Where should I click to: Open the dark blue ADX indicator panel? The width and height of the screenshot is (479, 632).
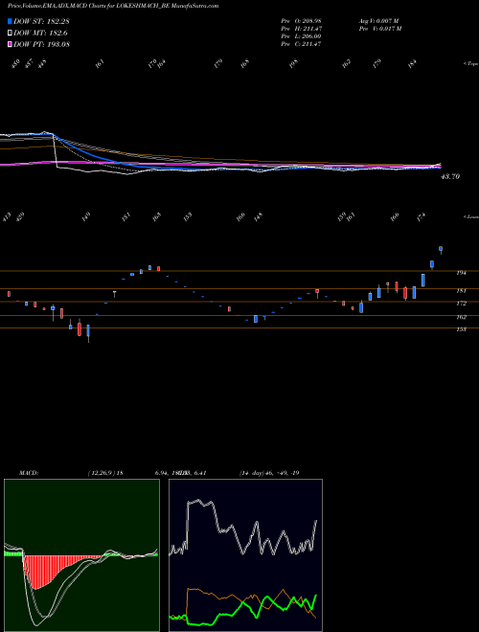click(x=245, y=555)
